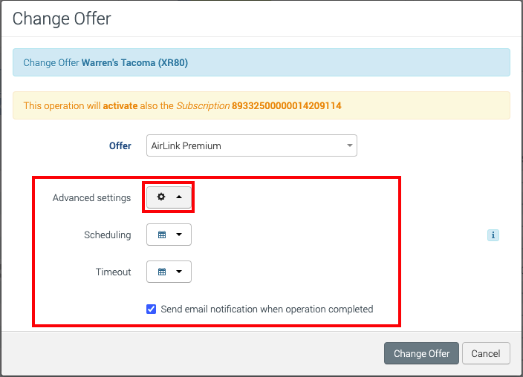Click the 'Change Offer' dialog title
This screenshot has height=377, width=523.
tap(62, 19)
